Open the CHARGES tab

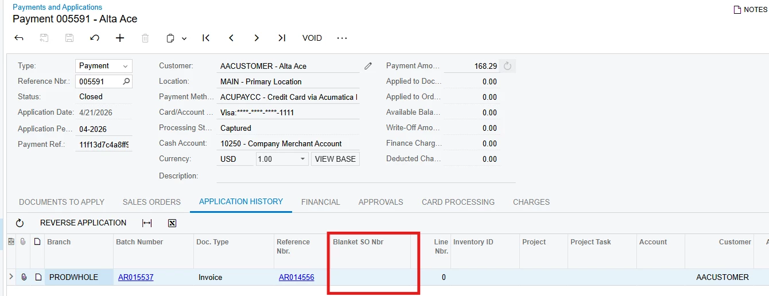click(531, 202)
